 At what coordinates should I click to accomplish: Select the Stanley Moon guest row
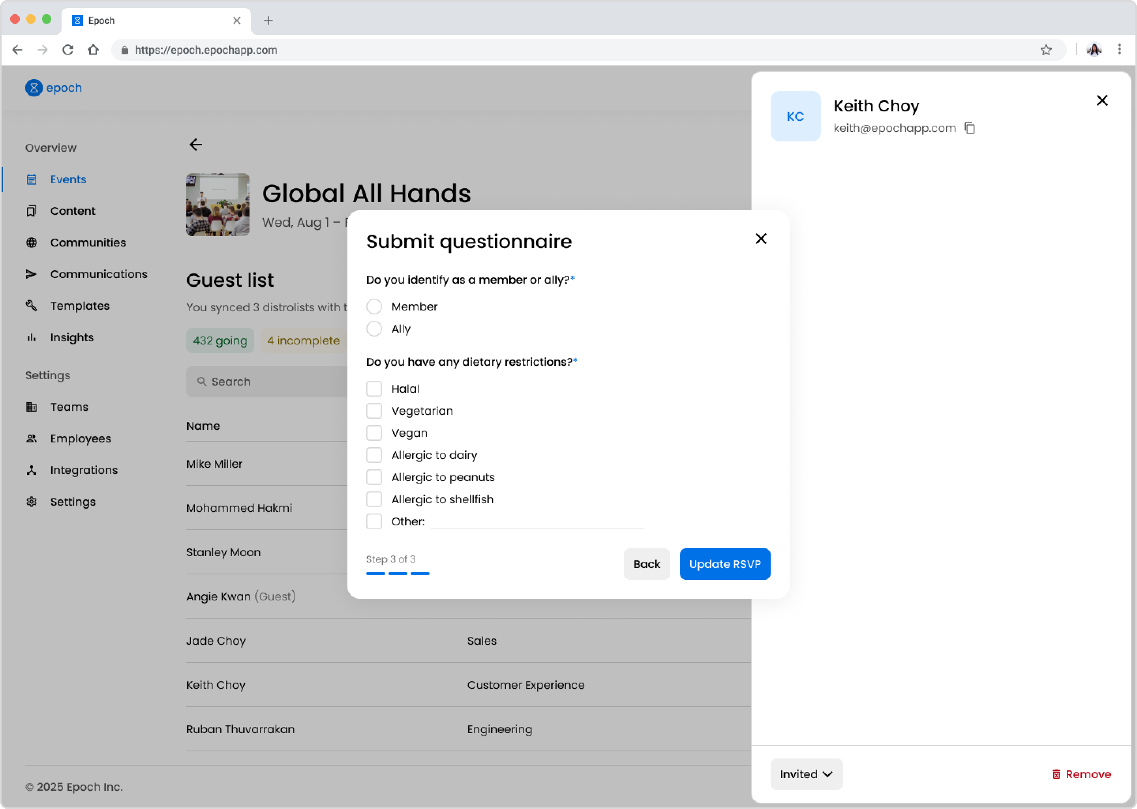(267, 553)
